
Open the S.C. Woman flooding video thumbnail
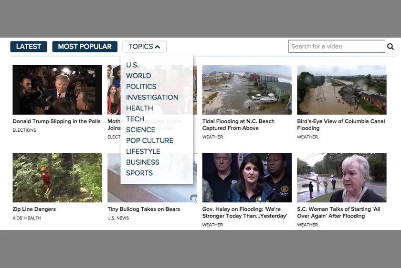[x=342, y=178]
